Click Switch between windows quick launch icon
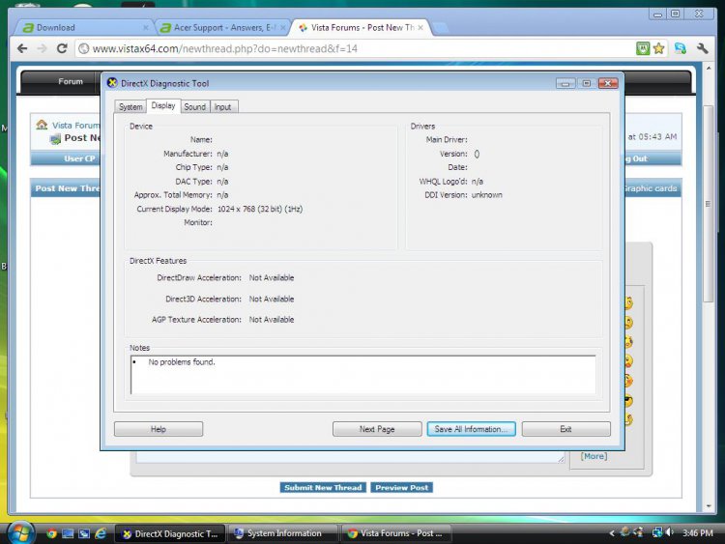The image size is (725, 544). (84, 533)
